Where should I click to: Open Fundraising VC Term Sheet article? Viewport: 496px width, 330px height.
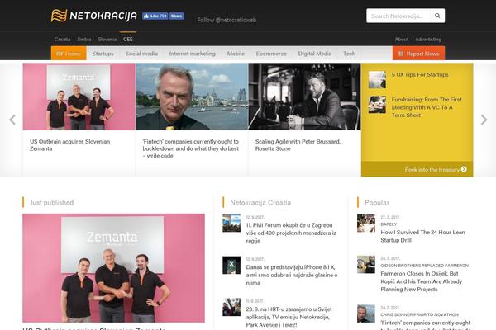click(427, 107)
